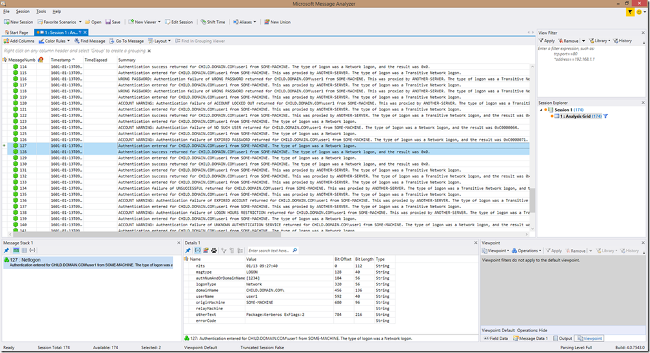This screenshot has width=650, height=353.
Task: Collapse the Session 1 tree node
Action: [x=541, y=110]
